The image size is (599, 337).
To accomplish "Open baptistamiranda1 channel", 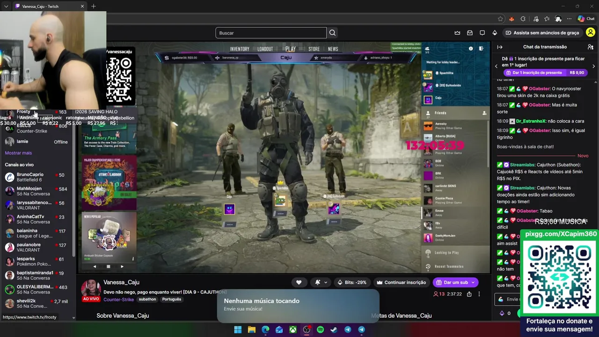I will 37,275.
